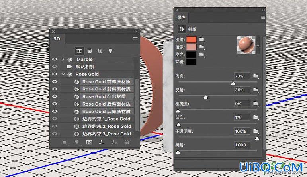Screen dimensions: 307x177
Task: Click the move-to-ground-plane icon in 3D footer
Action: pos(102,142)
